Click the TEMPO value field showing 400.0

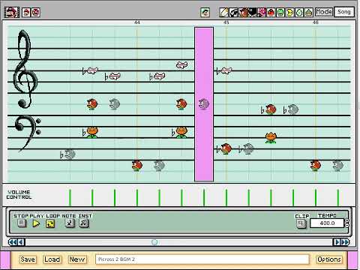327,223
